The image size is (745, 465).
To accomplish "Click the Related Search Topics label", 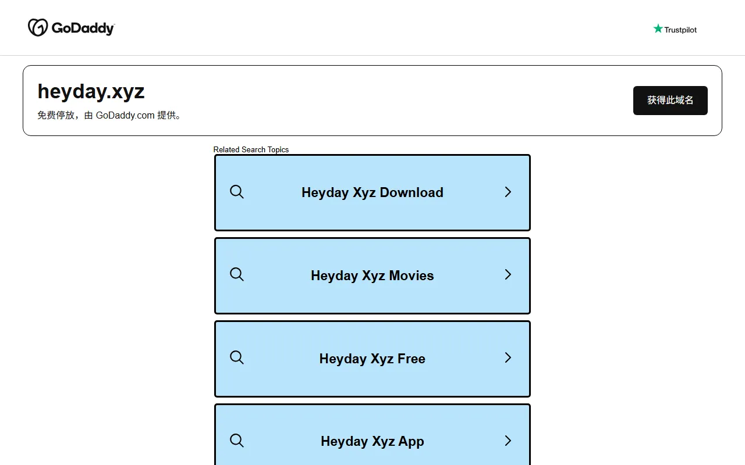I will [251, 149].
